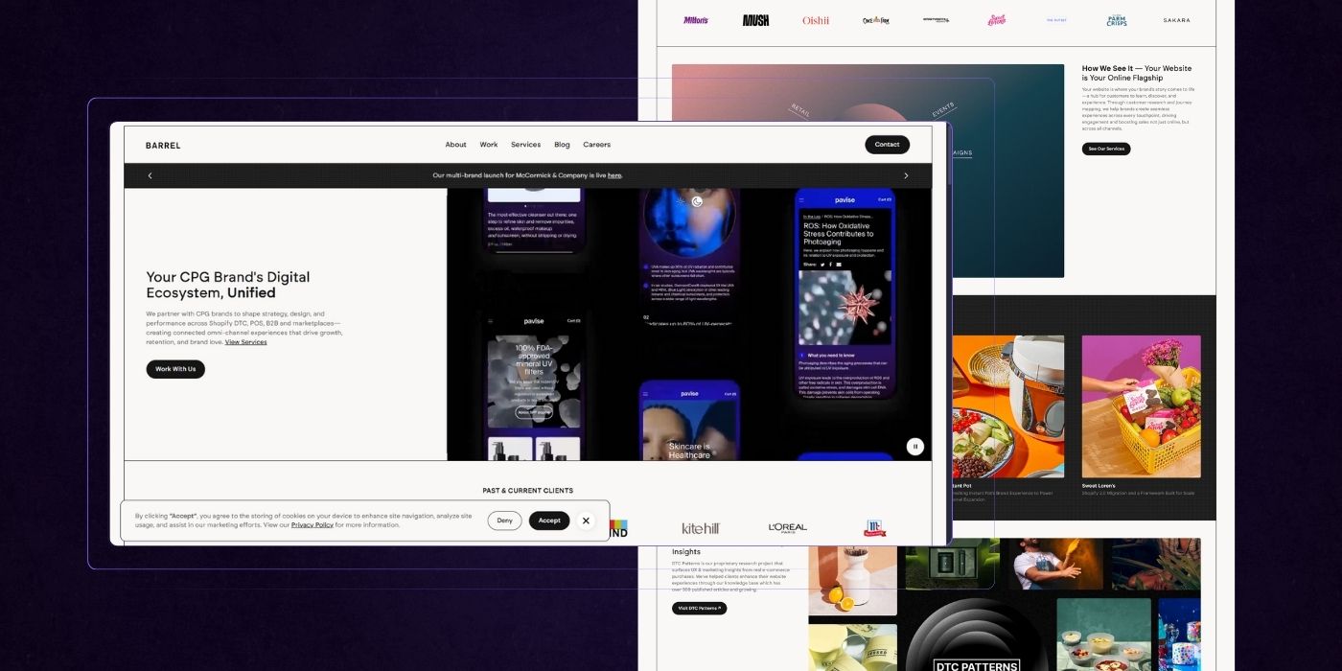Open the Privacy Policy link
1342x671 pixels.
click(x=312, y=525)
